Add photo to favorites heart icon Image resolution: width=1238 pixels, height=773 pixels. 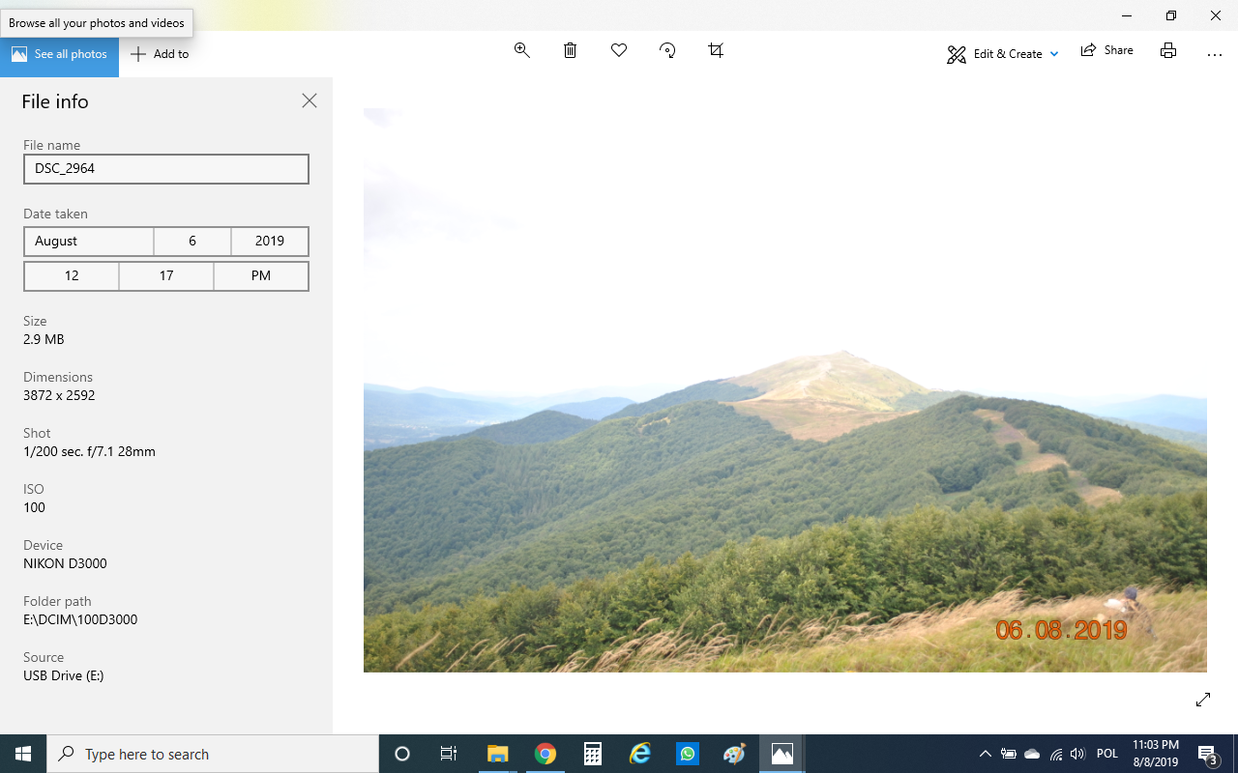coord(619,50)
